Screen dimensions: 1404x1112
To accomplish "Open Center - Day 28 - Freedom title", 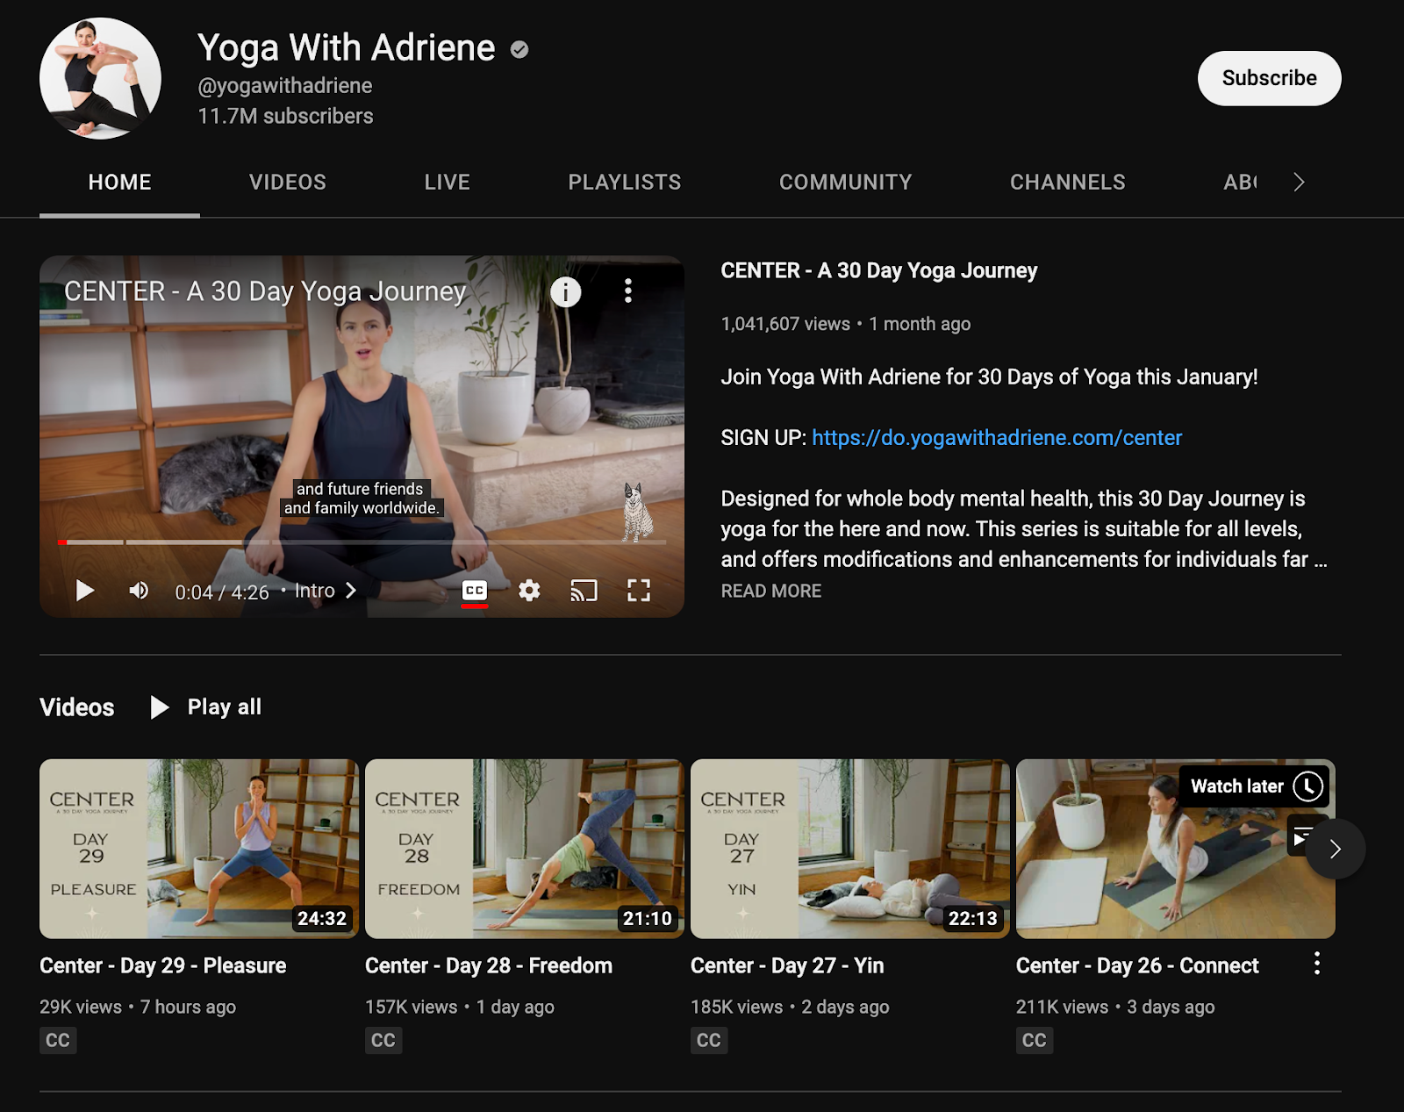I will 489,965.
